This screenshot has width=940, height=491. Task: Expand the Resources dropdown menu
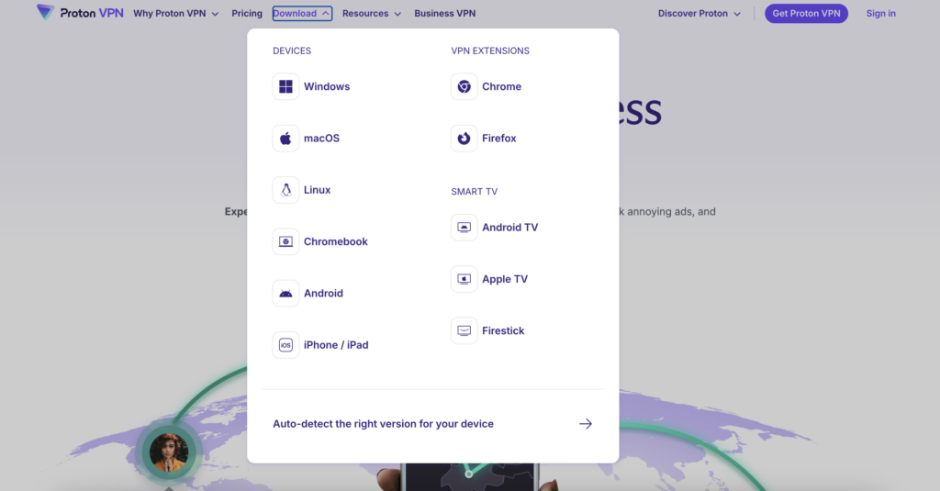(x=372, y=13)
